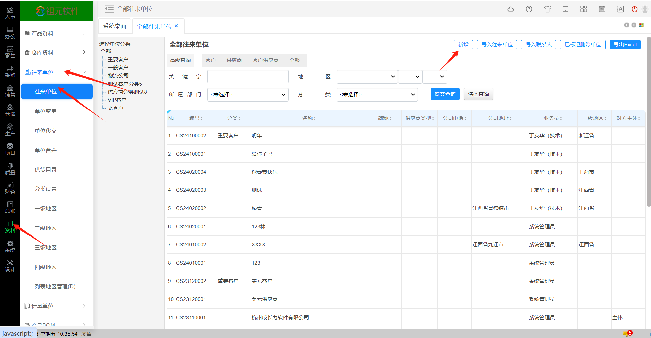Open the 单位变更 menu item

click(45, 111)
